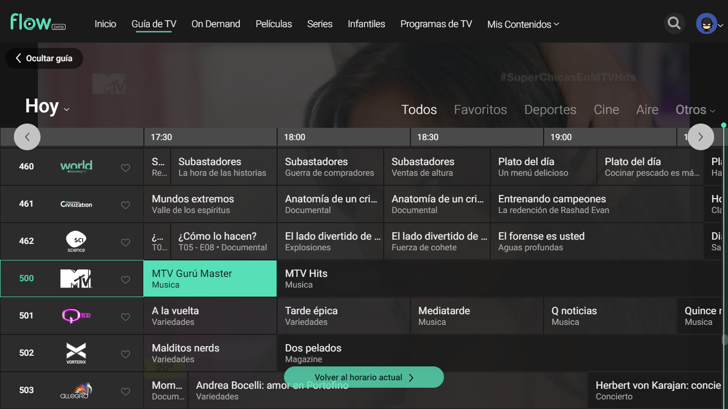Show later times with the right arrow
This screenshot has width=728, height=409.
click(701, 137)
